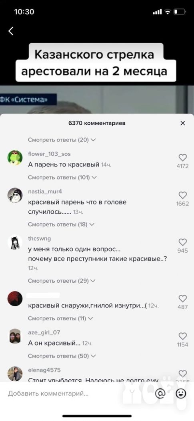This screenshot has height=421, width=194.
Task: Tap the Добавить комментарий input field
Action: coord(78,394)
